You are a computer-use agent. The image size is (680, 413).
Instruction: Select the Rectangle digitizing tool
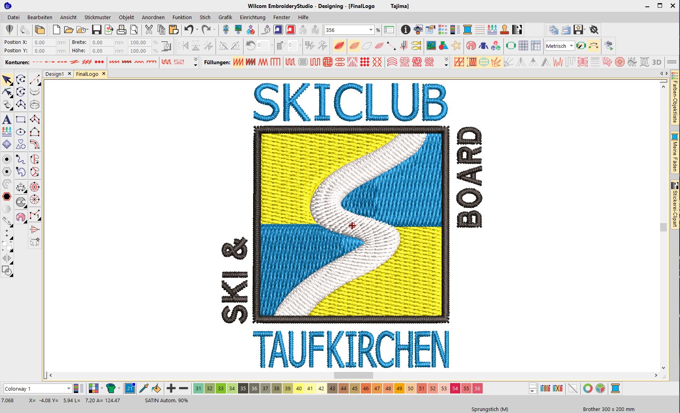pos(21,119)
